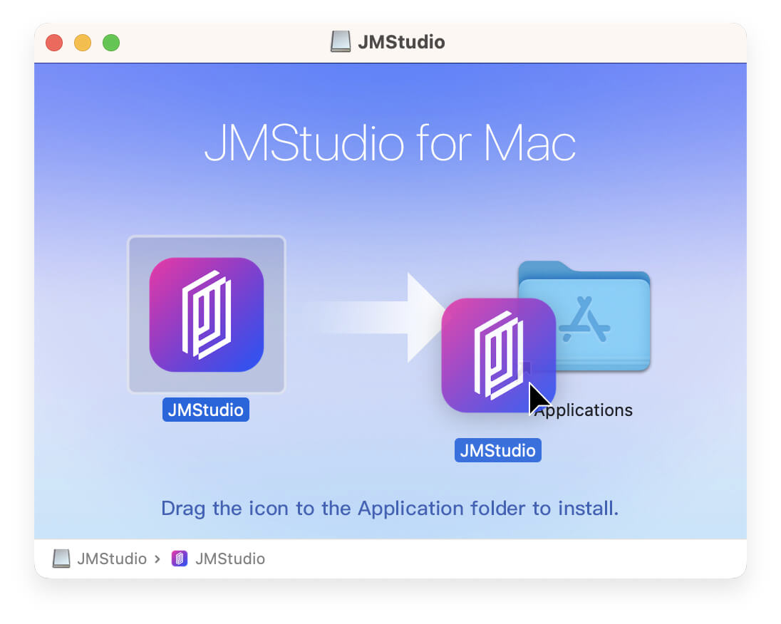Zoom the window using the green button
This screenshot has width=781, height=624.
(111, 43)
